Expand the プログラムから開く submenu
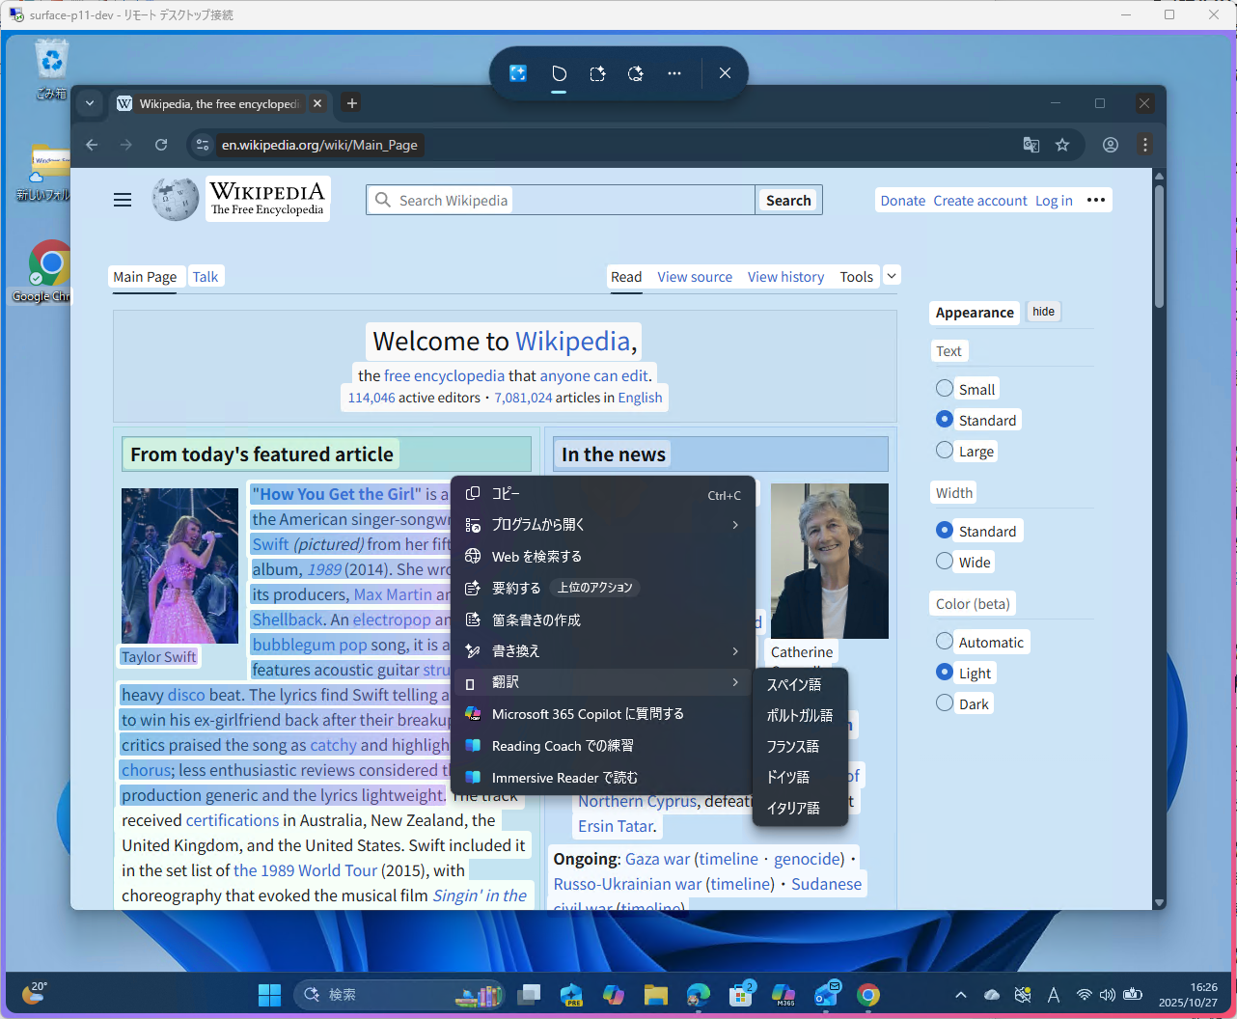 point(603,525)
